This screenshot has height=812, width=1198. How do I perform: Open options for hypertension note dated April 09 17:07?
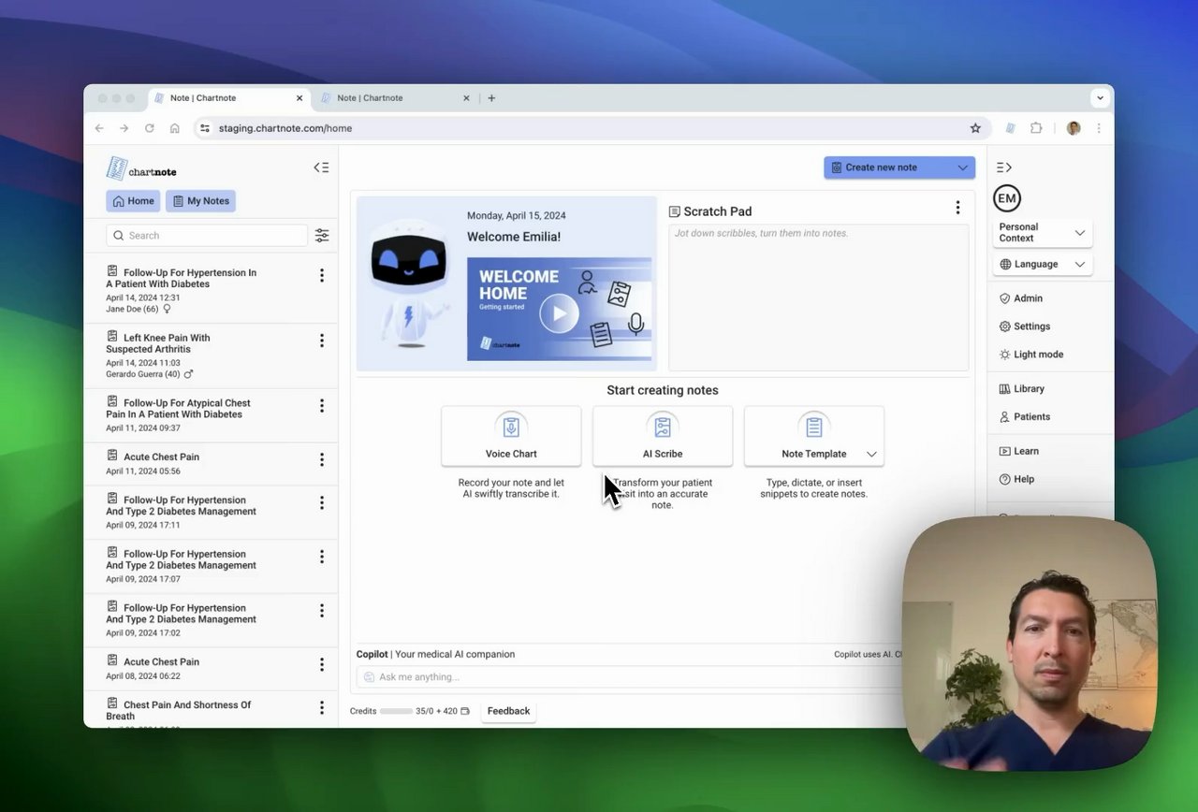[x=322, y=557]
